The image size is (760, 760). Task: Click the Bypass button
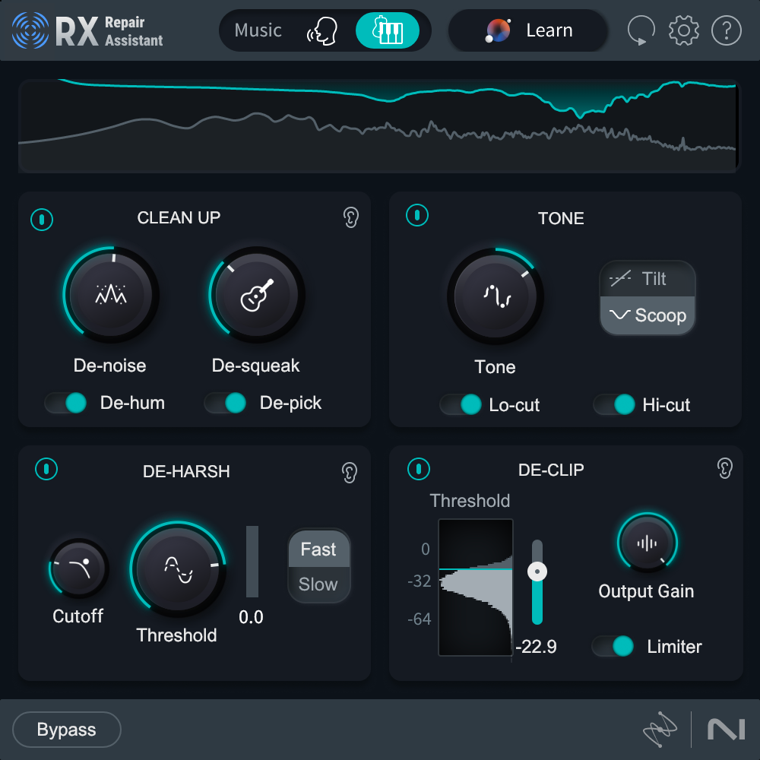click(66, 729)
